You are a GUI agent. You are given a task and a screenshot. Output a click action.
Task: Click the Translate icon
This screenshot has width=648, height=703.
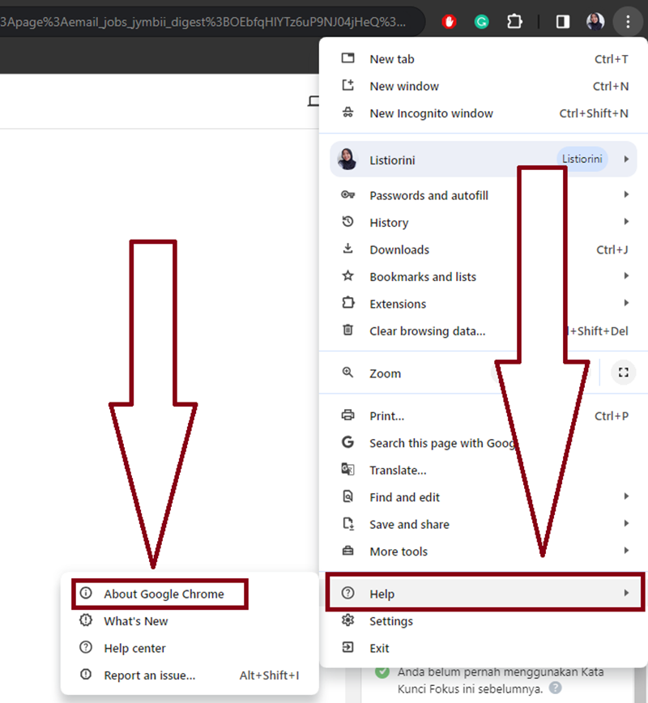click(348, 470)
